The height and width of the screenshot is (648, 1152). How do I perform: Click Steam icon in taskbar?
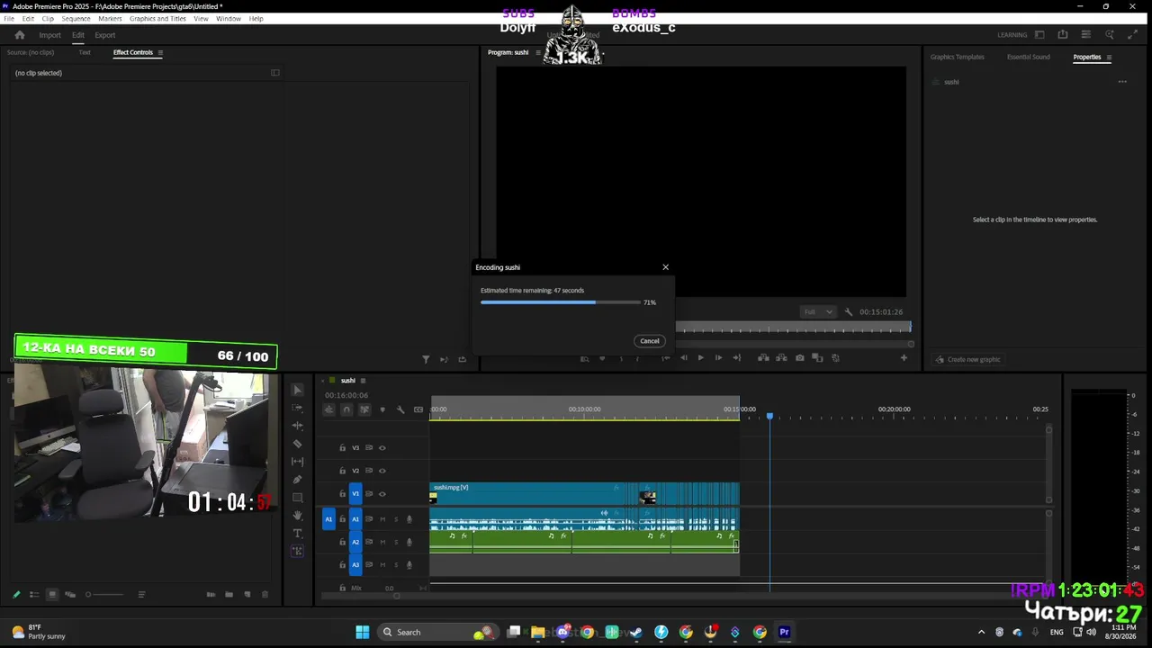(636, 632)
